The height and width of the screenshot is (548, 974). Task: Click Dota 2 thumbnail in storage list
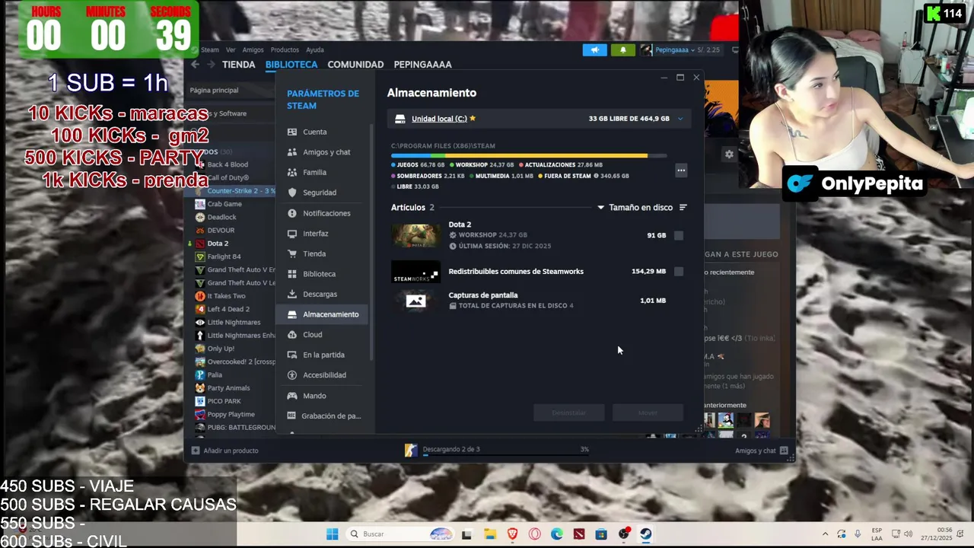(415, 235)
